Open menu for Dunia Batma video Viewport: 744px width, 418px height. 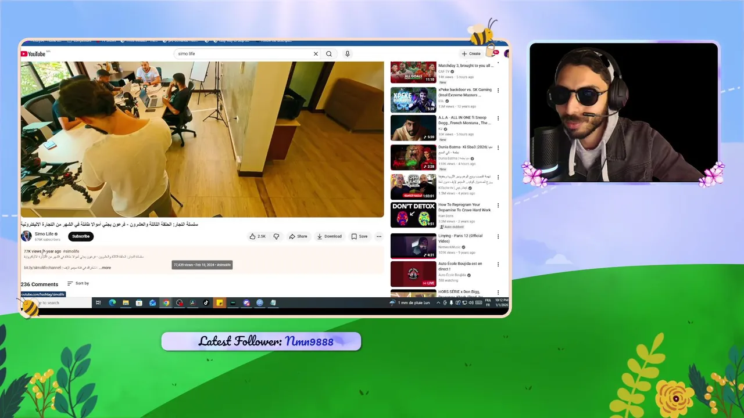pyautogui.click(x=498, y=147)
